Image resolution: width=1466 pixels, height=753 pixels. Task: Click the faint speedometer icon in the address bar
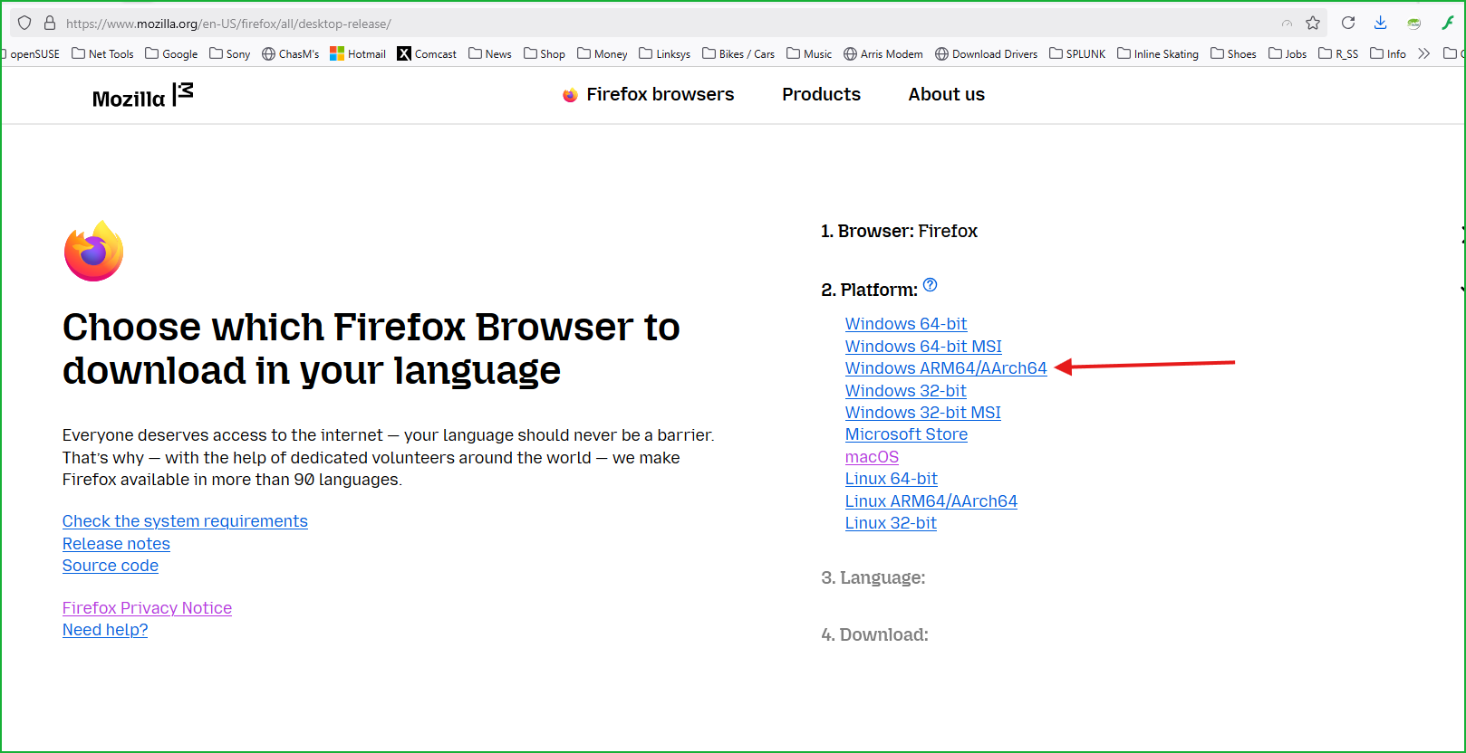tap(1287, 24)
